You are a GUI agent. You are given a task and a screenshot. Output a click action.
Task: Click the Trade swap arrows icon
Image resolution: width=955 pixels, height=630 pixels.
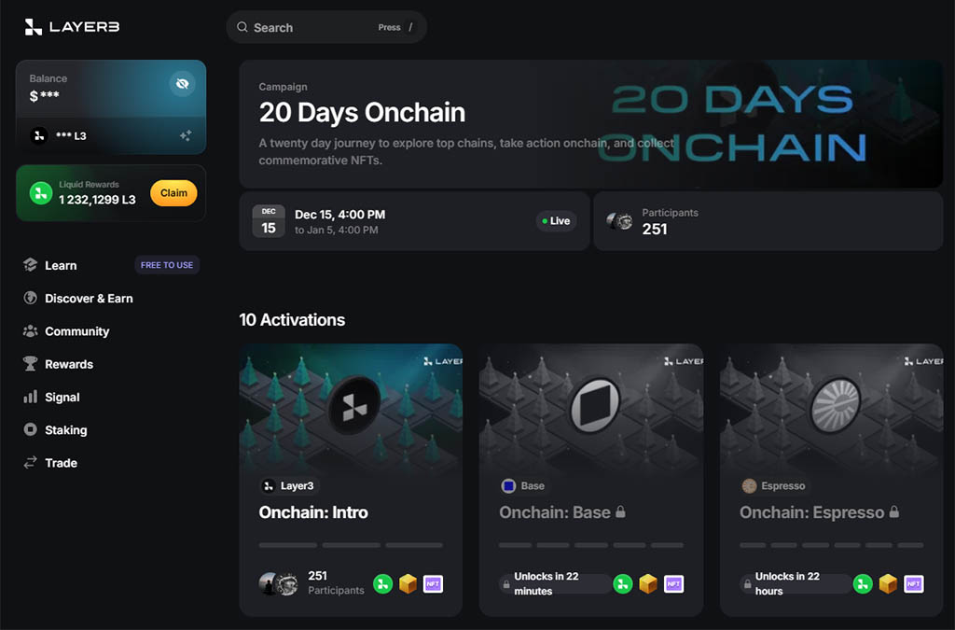coord(30,463)
